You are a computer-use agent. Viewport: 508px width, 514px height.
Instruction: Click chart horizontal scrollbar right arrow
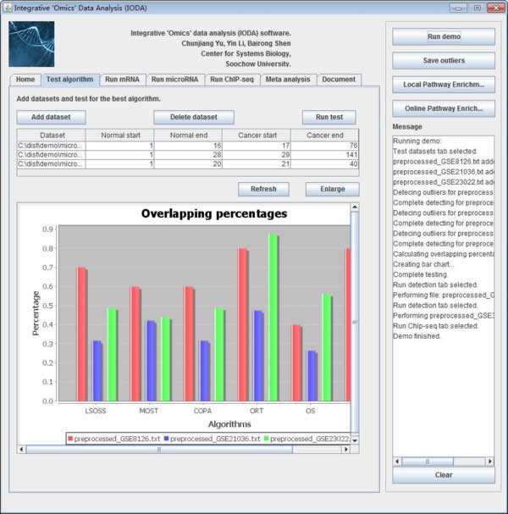pyautogui.click(x=346, y=449)
